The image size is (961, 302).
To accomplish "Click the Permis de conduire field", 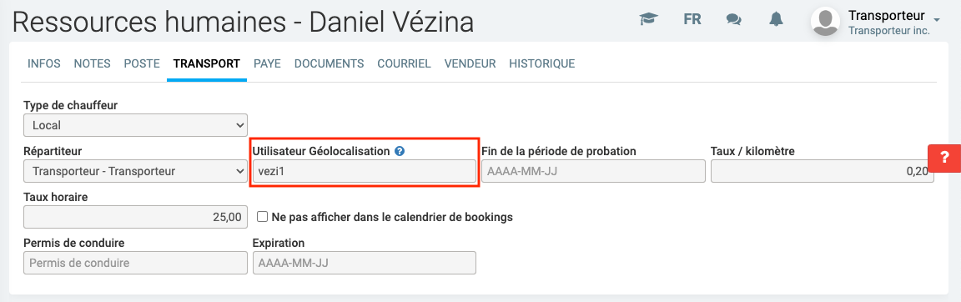I will pos(135,263).
